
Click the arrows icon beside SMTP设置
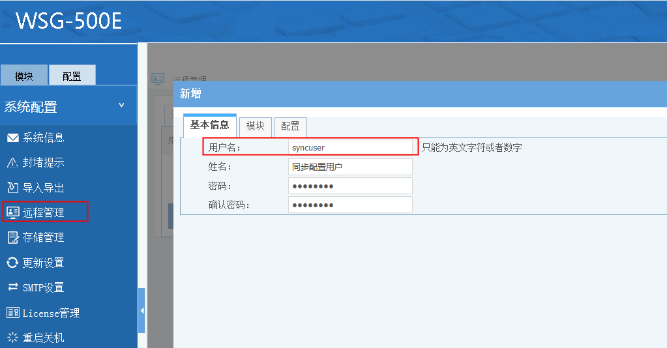12,287
